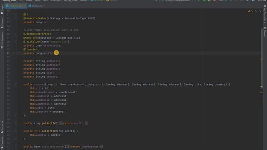This screenshot has height=150, width=267.
Task: Go to previous highlighted problem arrow
Action: [x=256, y=11]
